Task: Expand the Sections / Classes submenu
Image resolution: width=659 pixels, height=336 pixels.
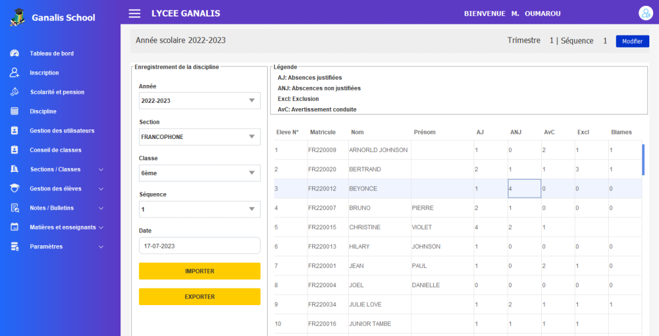Action: [x=101, y=169]
